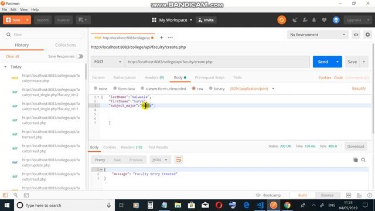Open keyboard shortcuts icon in status bar
This screenshot has width=375, height=211.
point(359,195)
